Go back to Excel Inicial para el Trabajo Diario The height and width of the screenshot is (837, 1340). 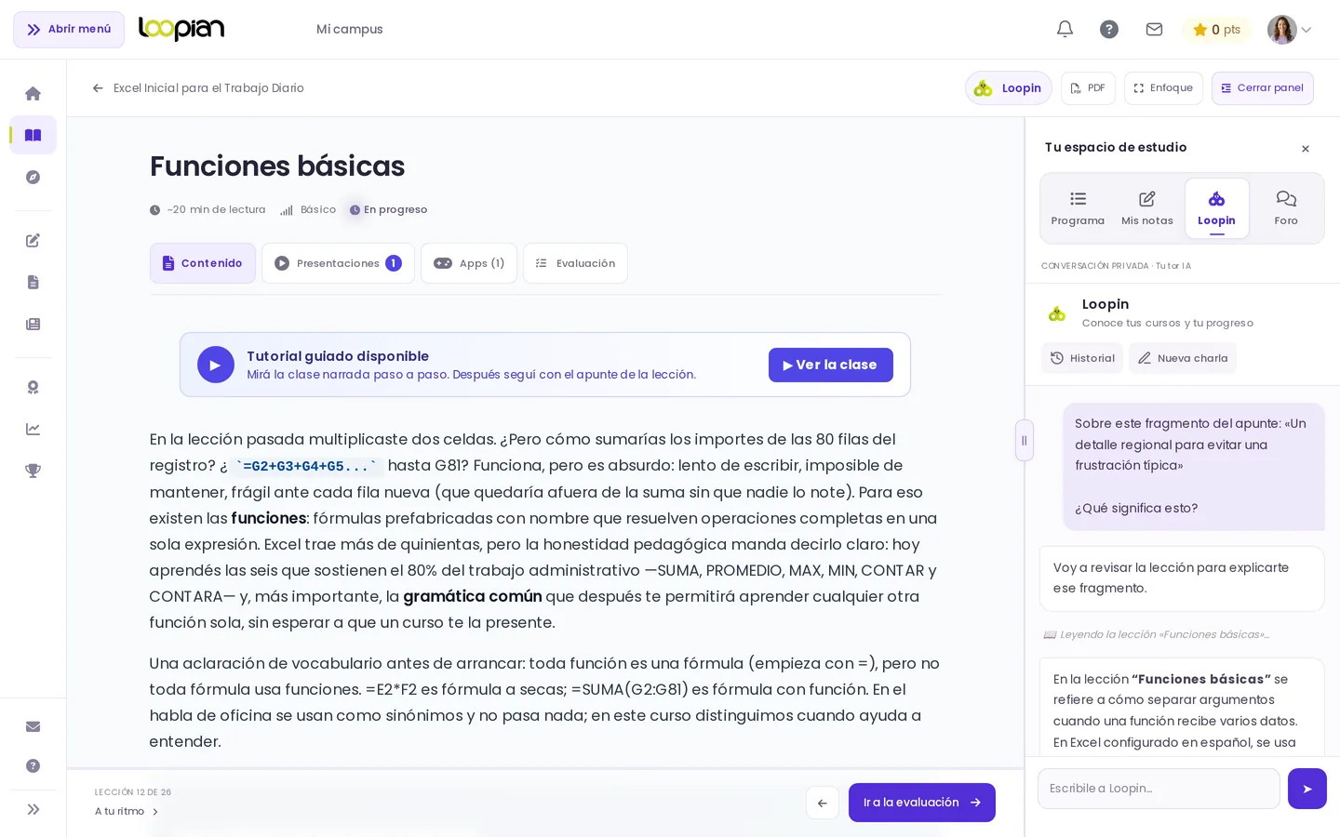(x=198, y=88)
